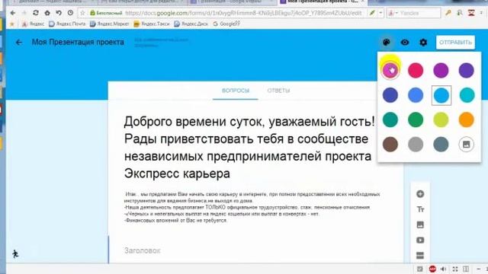The height and width of the screenshot is (274, 488).
Task: Open Яндекс.Такси bookmark
Action: click(152, 24)
